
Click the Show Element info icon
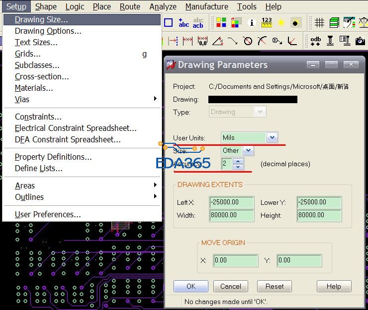pyautogui.click(x=252, y=23)
